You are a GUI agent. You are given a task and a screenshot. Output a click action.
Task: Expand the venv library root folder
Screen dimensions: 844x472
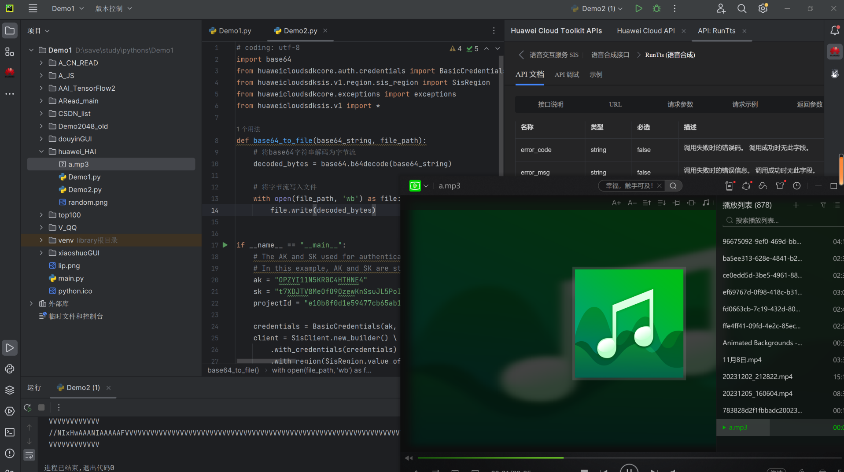[41, 240]
